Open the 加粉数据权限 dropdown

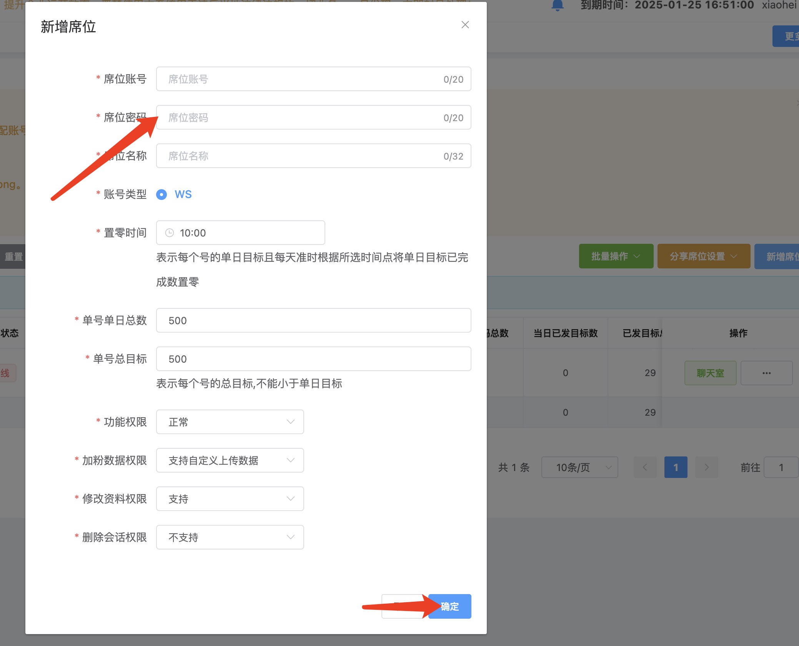[x=230, y=460]
